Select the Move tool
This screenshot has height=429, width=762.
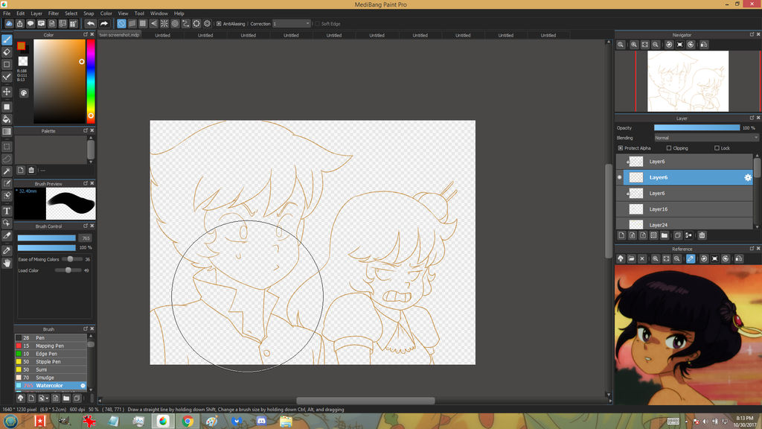coord(7,92)
